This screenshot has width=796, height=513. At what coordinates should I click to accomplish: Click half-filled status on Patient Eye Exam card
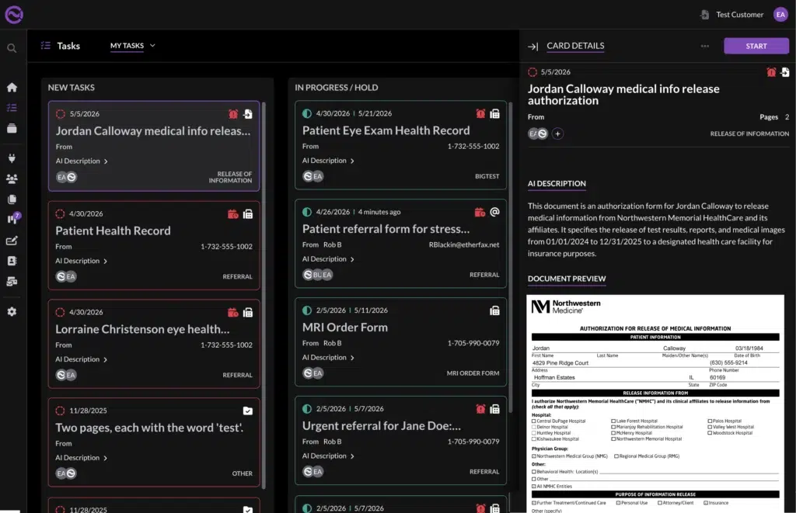[x=306, y=113]
